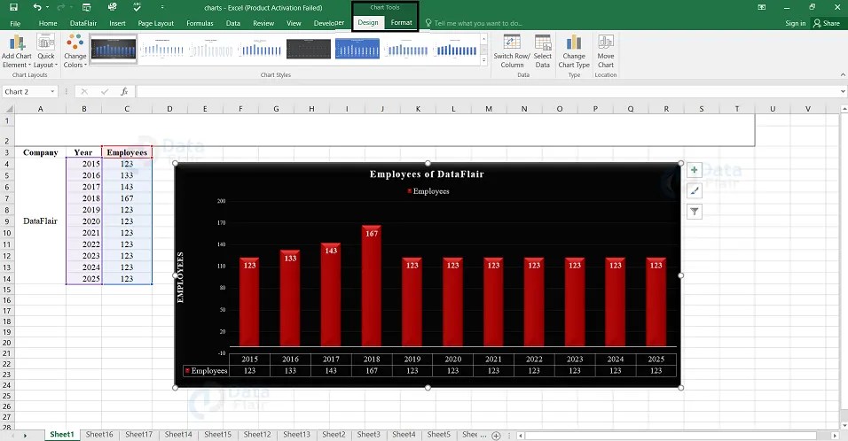Open the Data ribbon tab
Screen dimensions: 848x441
click(x=233, y=23)
